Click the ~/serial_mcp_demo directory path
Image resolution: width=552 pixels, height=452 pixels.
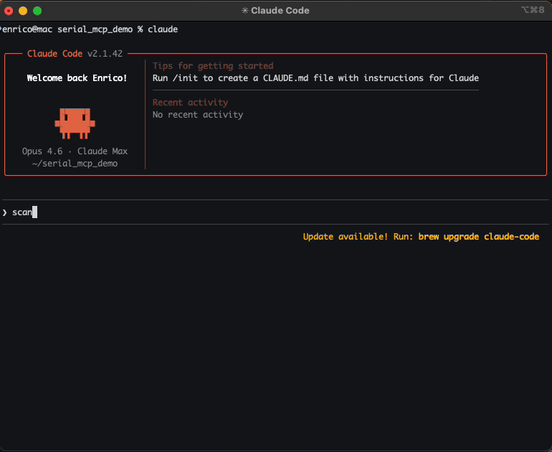pyautogui.click(x=75, y=164)
